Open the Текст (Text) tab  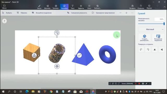(73, 7)
